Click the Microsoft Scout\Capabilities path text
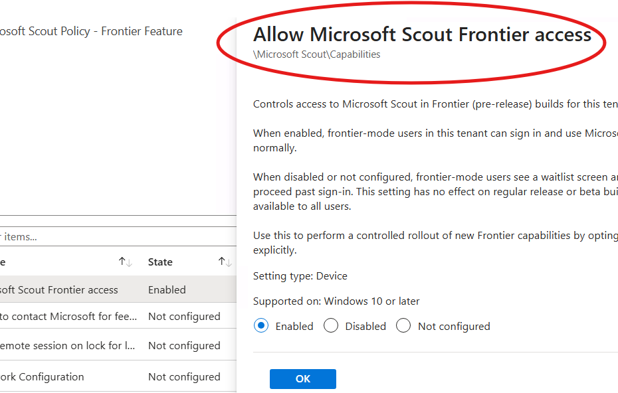Image resolution: width=618 pixels, height=393 pixels. 316,54
